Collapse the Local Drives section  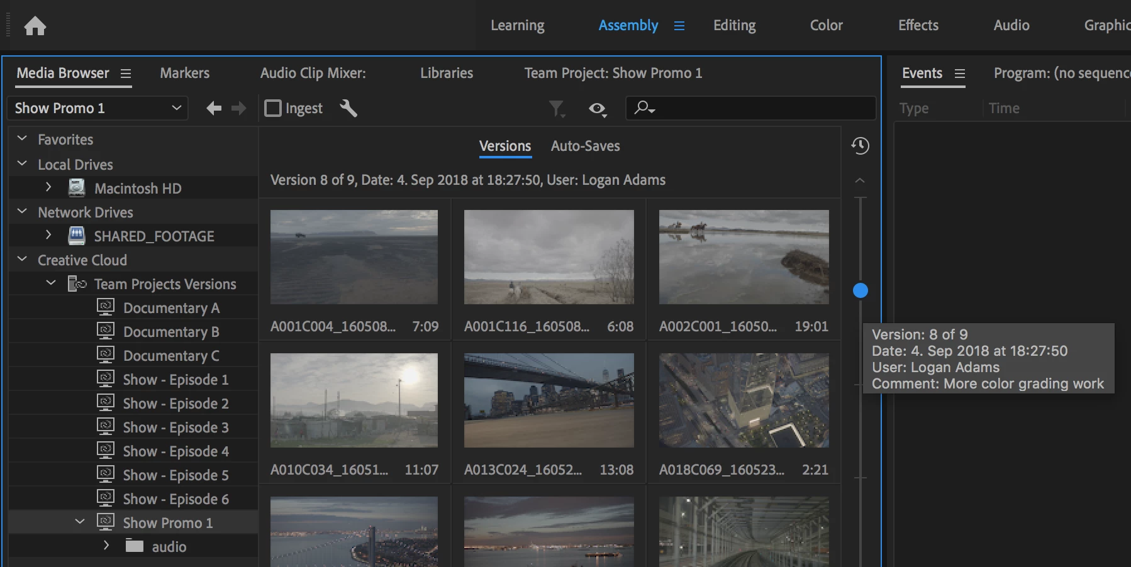click(22, 163)
